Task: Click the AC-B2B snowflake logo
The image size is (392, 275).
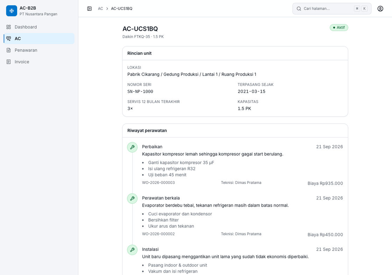Action: click(x=12, y=11)
